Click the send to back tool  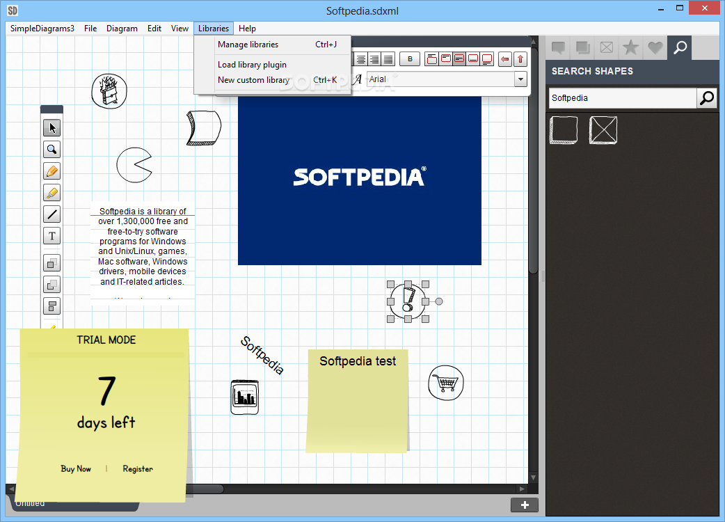[51, 285]
